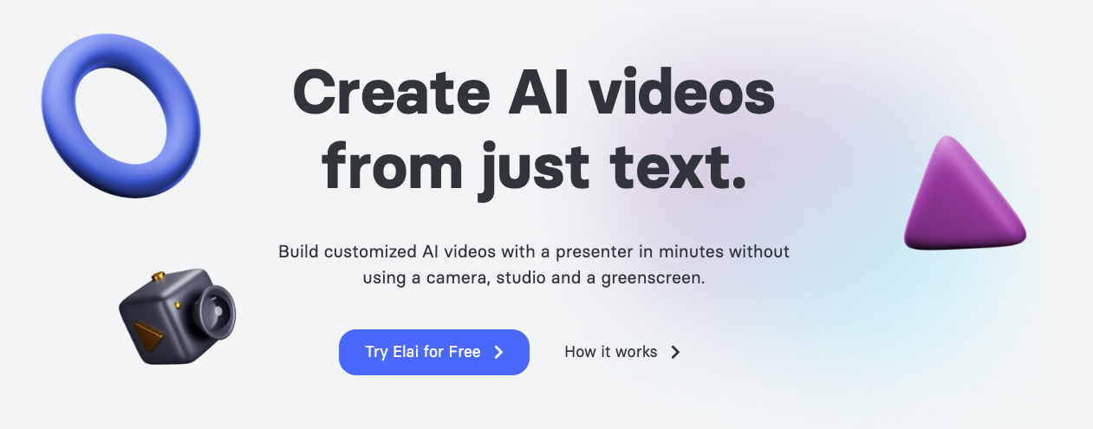This screenshot has height=429, width=1093.
Task: Click the gold button atop the camera
Action: coord(158,276)
